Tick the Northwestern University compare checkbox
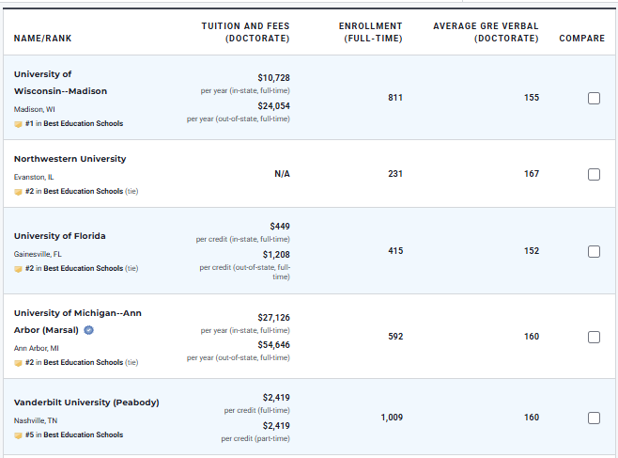The height and width of the screenshot is (458, 618). [x=594, y=174]
